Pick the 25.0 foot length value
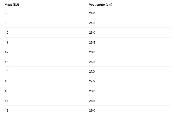Viewport: 174px width, 118px height. (92, 33)
